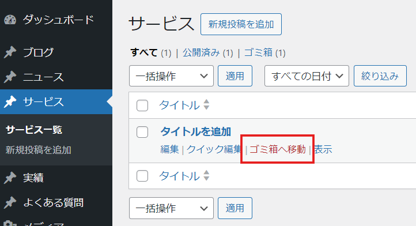Click the pin icon beside ブログ
The height and width of the screenshot is (226, 416).
tap(10, 52)
